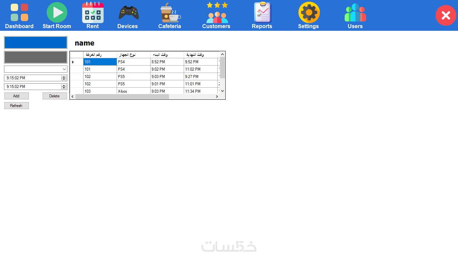Click the Add button
The image size is (458, 257).
click(16, 96)
